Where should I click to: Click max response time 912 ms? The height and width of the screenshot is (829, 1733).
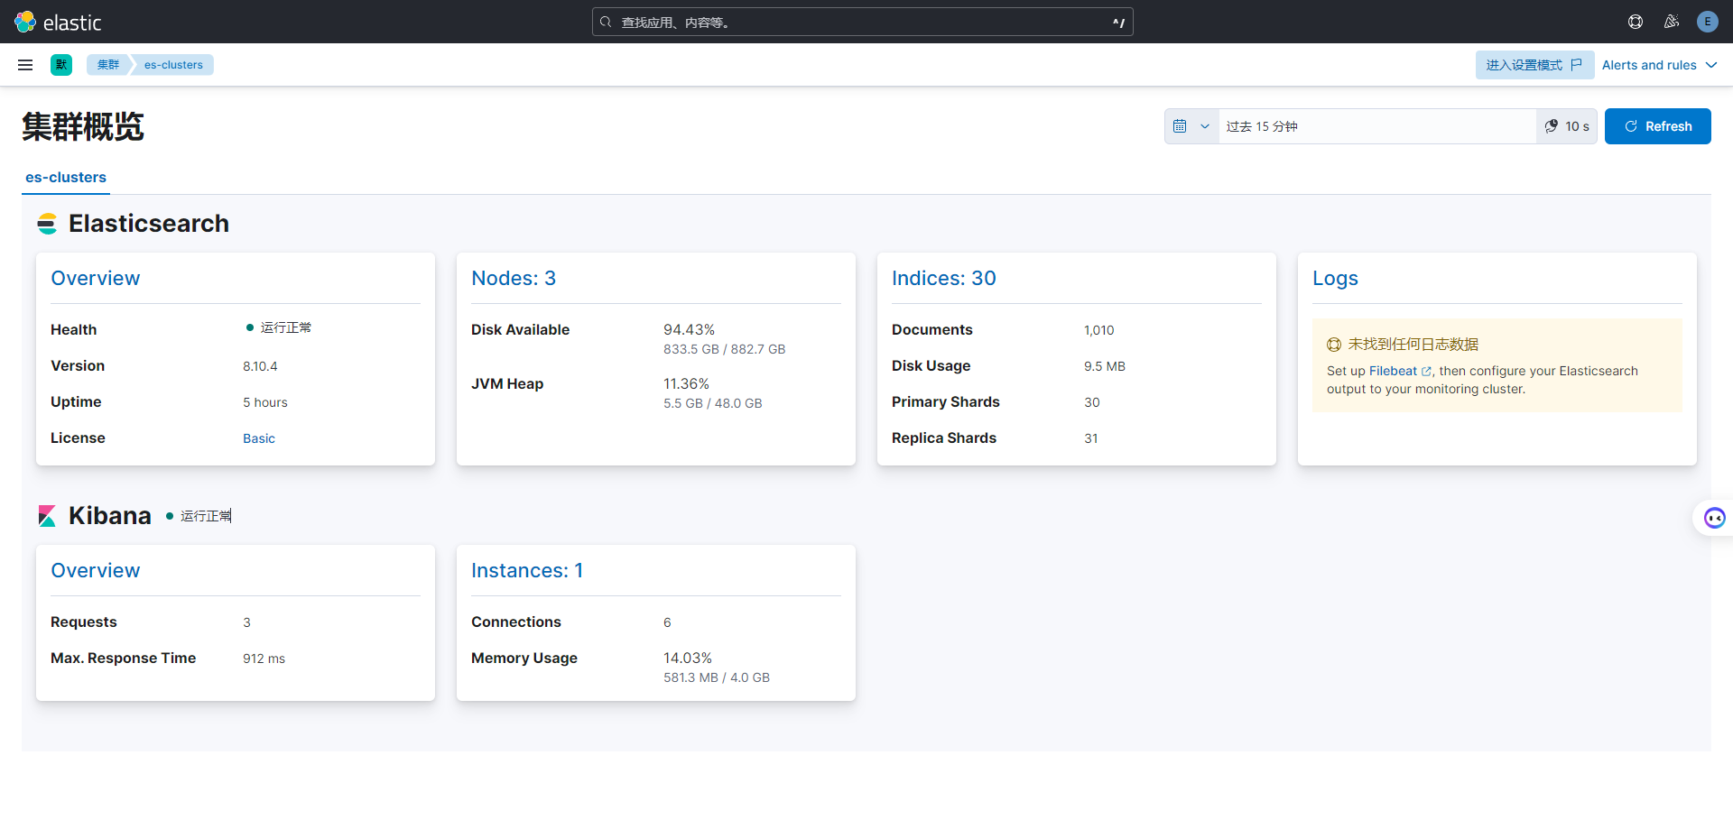pyautogui.click(x=264, y=659)
